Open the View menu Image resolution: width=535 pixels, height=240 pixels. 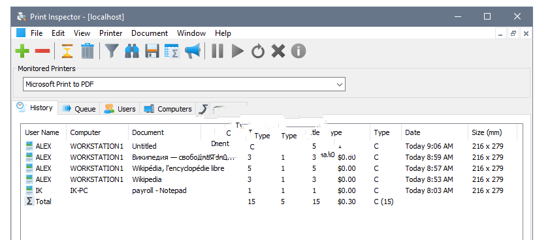point(82,33)
